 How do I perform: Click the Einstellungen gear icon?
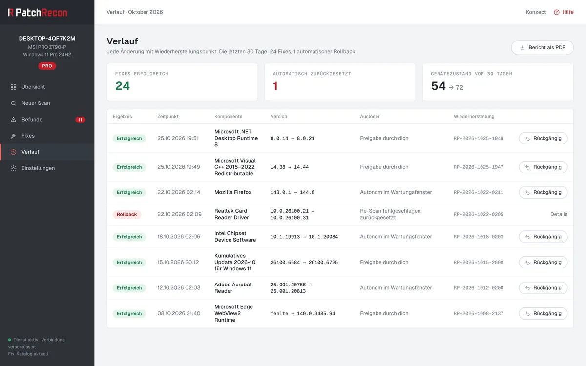13,168
